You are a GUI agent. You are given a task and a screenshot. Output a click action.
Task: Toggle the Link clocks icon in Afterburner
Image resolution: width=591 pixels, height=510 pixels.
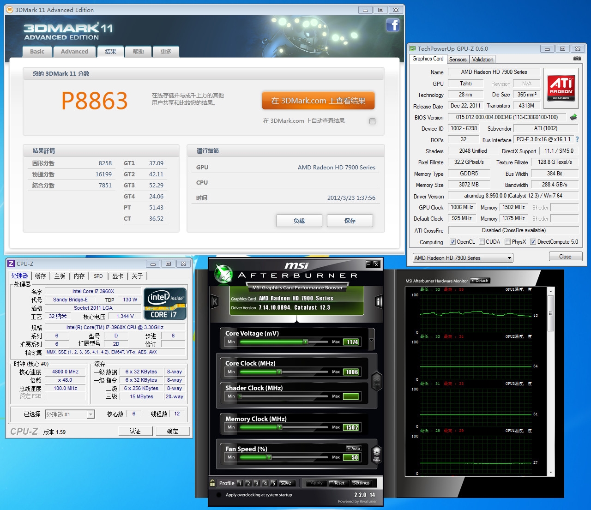(x=376, y=381)
